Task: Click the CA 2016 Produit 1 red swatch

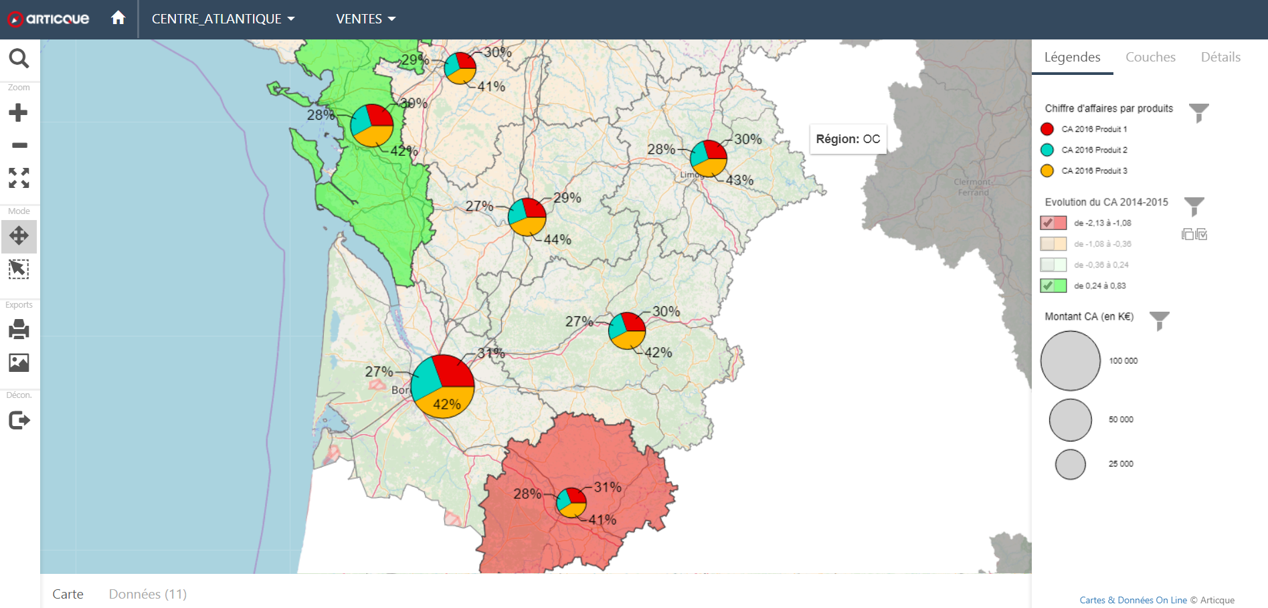Action: [1047, 129]
